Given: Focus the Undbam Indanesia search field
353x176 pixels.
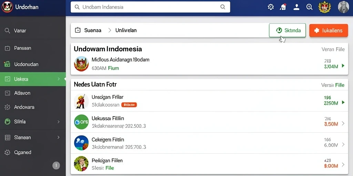Looking at the screenshot, I should pos(150,7).
